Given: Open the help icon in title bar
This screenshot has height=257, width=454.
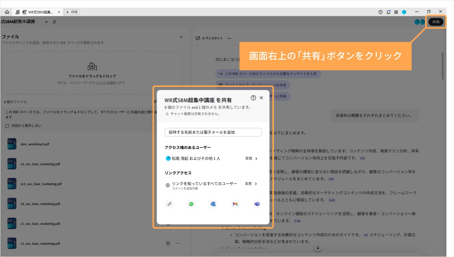Looking at the screenshot, I should click(x=381, y=12).
